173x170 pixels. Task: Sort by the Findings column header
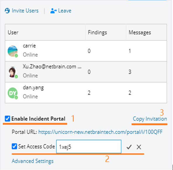[105, 32]
